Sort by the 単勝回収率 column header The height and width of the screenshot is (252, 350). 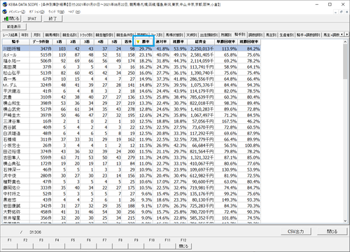pyautogui.click(x=226, y=42)
